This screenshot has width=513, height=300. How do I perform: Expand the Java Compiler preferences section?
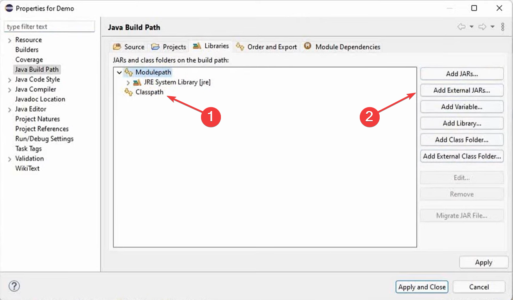(9, 90)
